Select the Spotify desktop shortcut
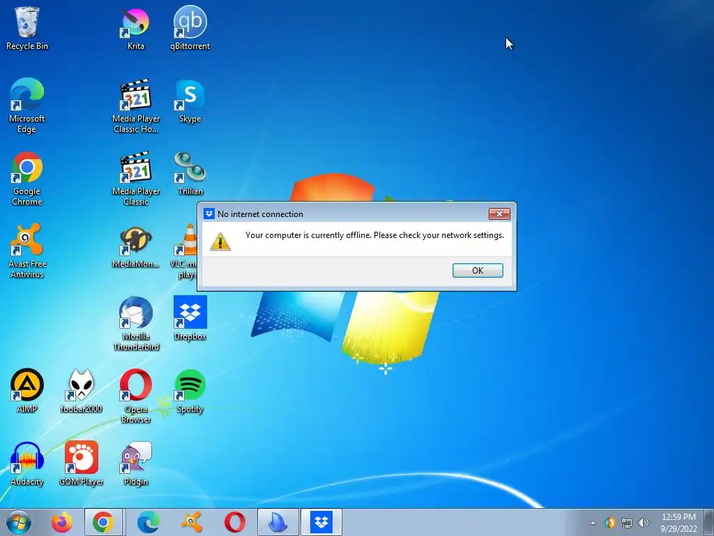This screenshot has width=714, height=536. [190, 391]
